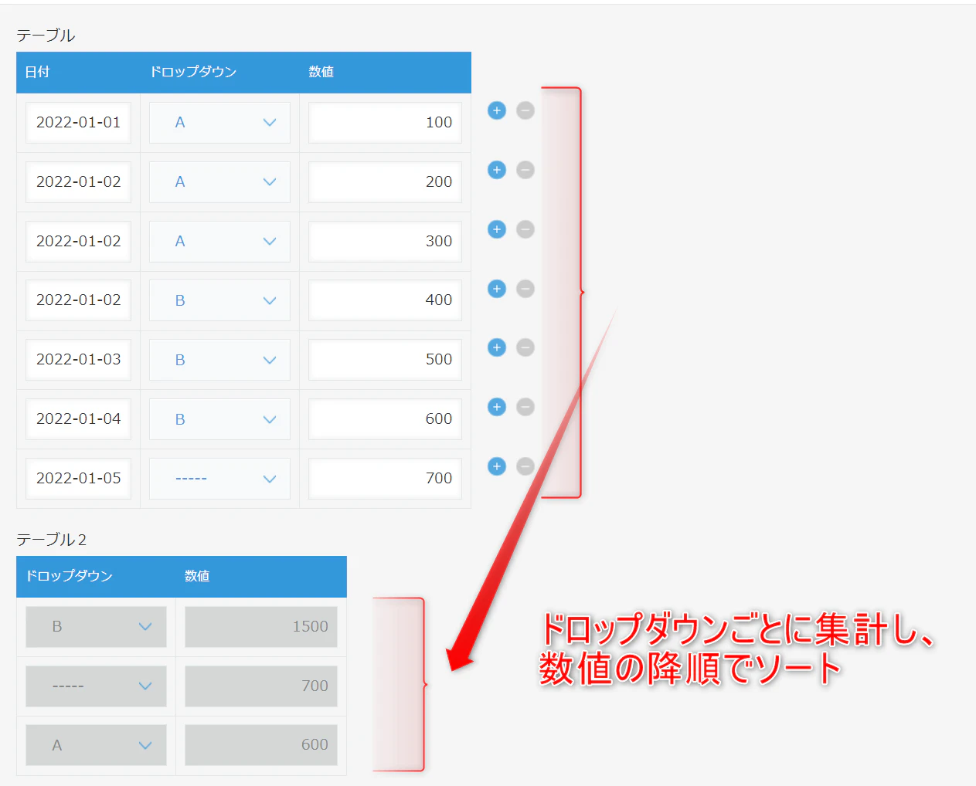976x786 pixels.
Task: Open the B dropdown in テーブル2
Action: [96, 627]
